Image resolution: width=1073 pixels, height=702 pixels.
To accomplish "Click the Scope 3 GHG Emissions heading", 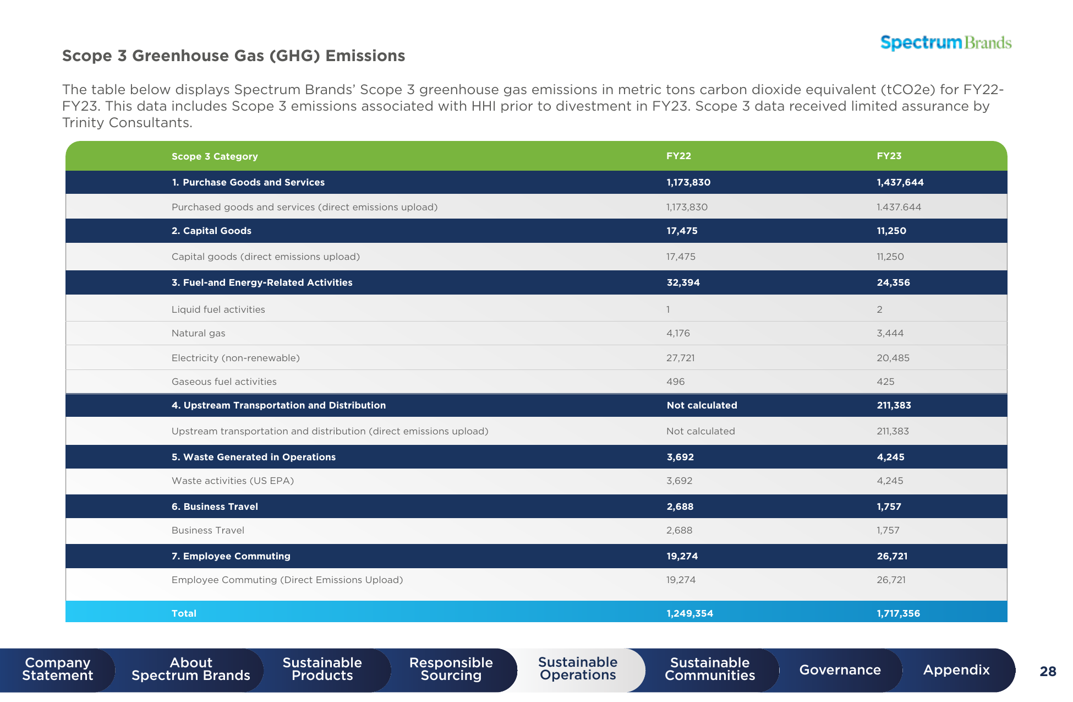I will click(x=233, y=56).
